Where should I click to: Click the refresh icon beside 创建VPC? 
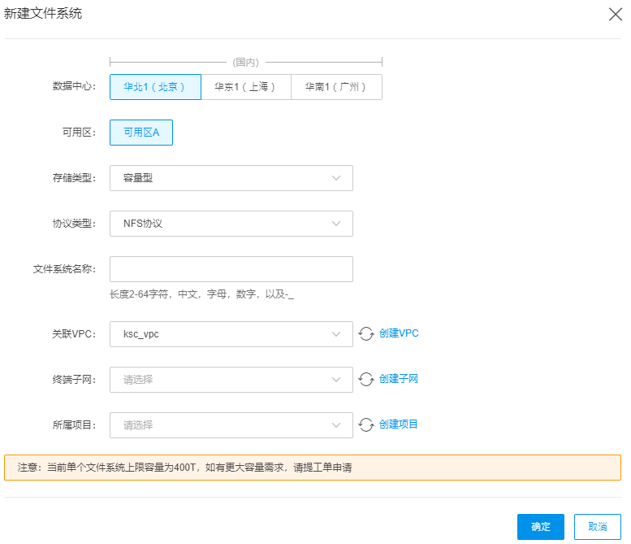pos(366,333)
